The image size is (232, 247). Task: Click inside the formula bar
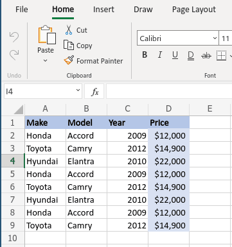(169, 91)
